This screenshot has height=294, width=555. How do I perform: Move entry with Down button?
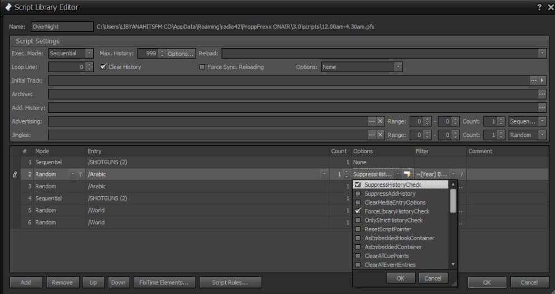pyautogui.click(x=118, y=282)
